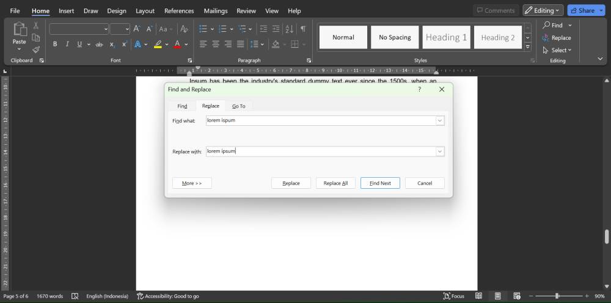This screenshot has width=611, height=303.
Task: Cancel the Find and Replace dialog
Action: pos(425,183)
